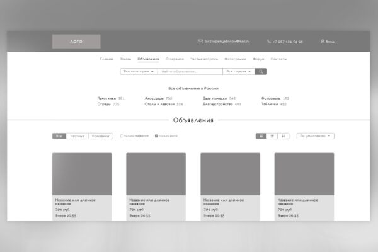This screenshot has width=378, height=252.
Task: Switch to the grid view icon
Action: pyautogui.click(x=261, y=136)
